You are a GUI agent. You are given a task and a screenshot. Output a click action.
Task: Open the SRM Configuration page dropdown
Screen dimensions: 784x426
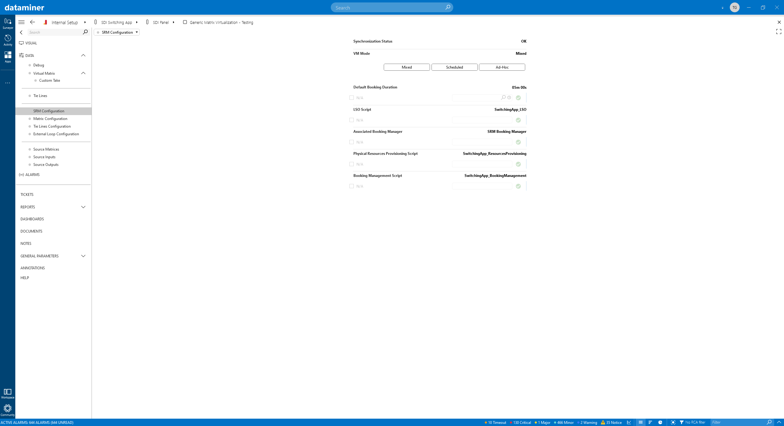tap(117, 32)
